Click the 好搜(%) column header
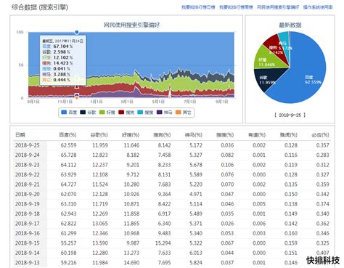 click(131, 135)
